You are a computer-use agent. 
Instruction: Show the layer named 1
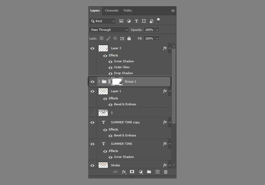coord(92,112)
